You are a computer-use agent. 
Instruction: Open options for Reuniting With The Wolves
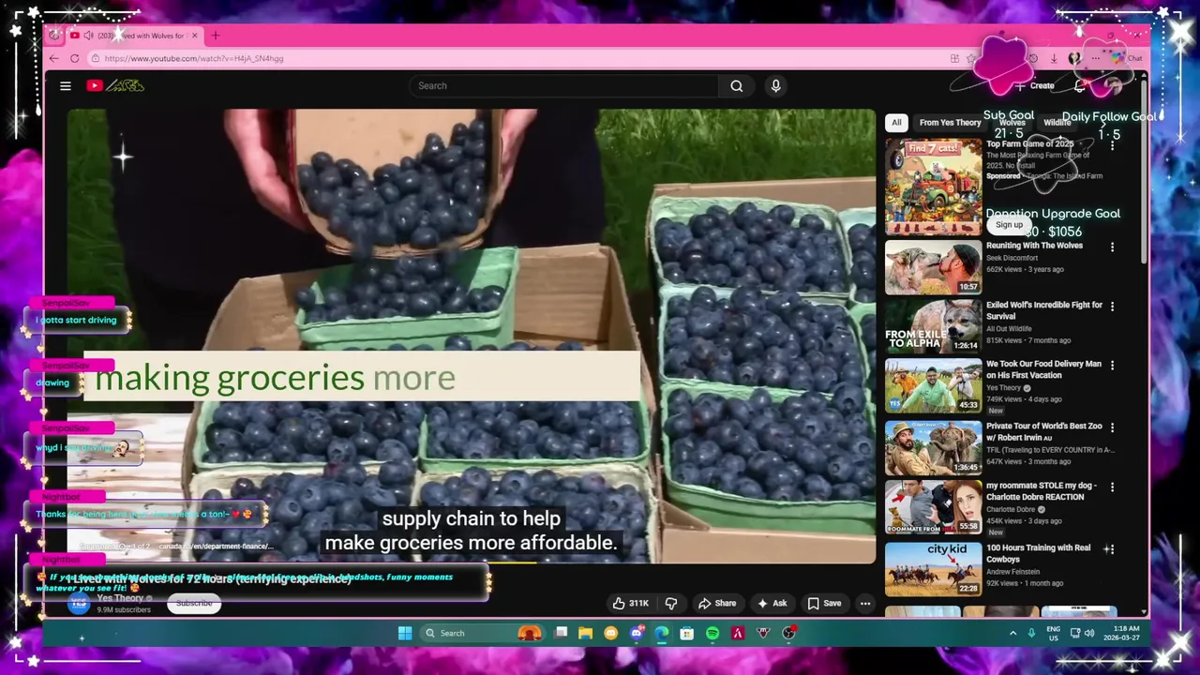click(1112, 247)
